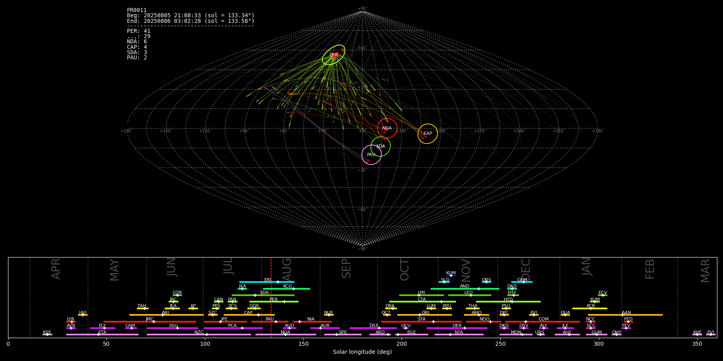Click the KCG shower bar

tap(286, 289)
